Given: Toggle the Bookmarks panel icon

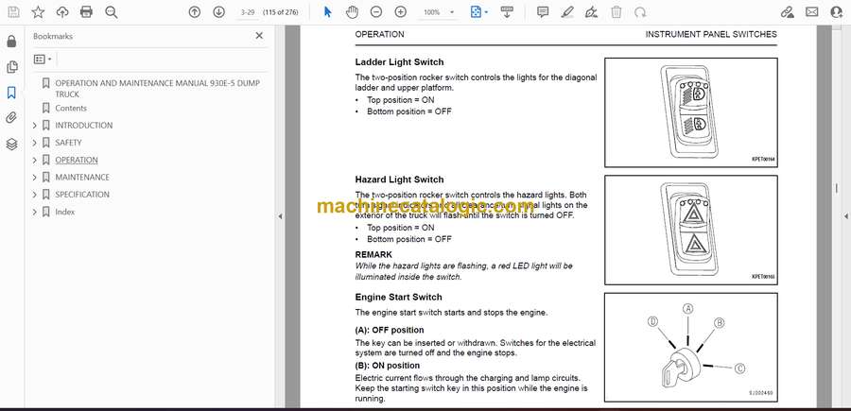Looking at the screenshot, I should tap(11, 93).
